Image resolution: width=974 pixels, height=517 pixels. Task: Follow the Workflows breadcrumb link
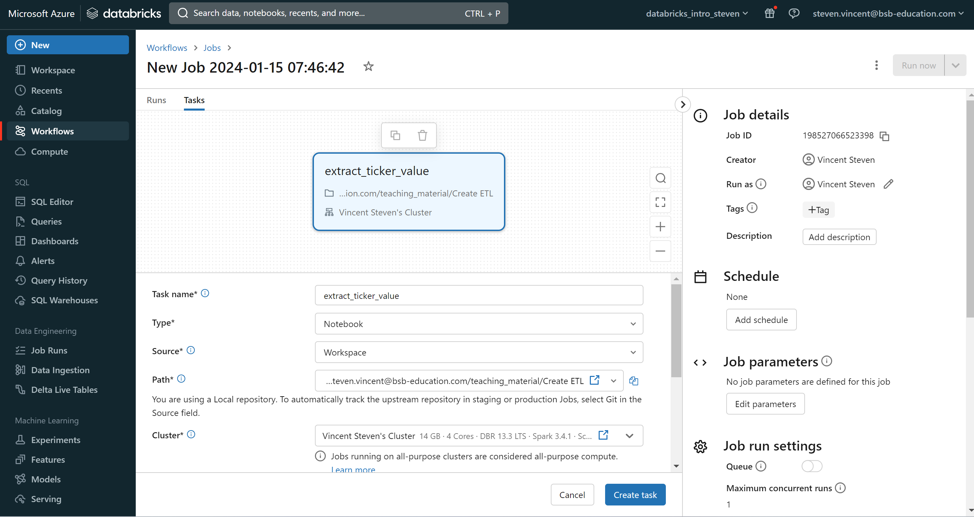(x=167, y=47)
